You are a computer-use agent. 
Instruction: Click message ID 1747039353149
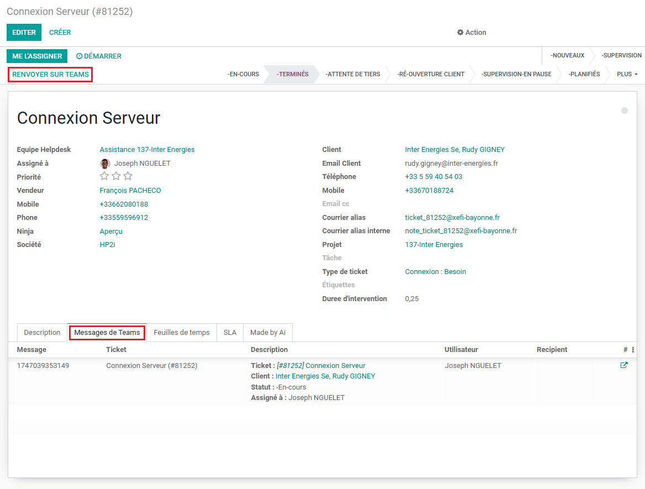click(x=43, y=366)
